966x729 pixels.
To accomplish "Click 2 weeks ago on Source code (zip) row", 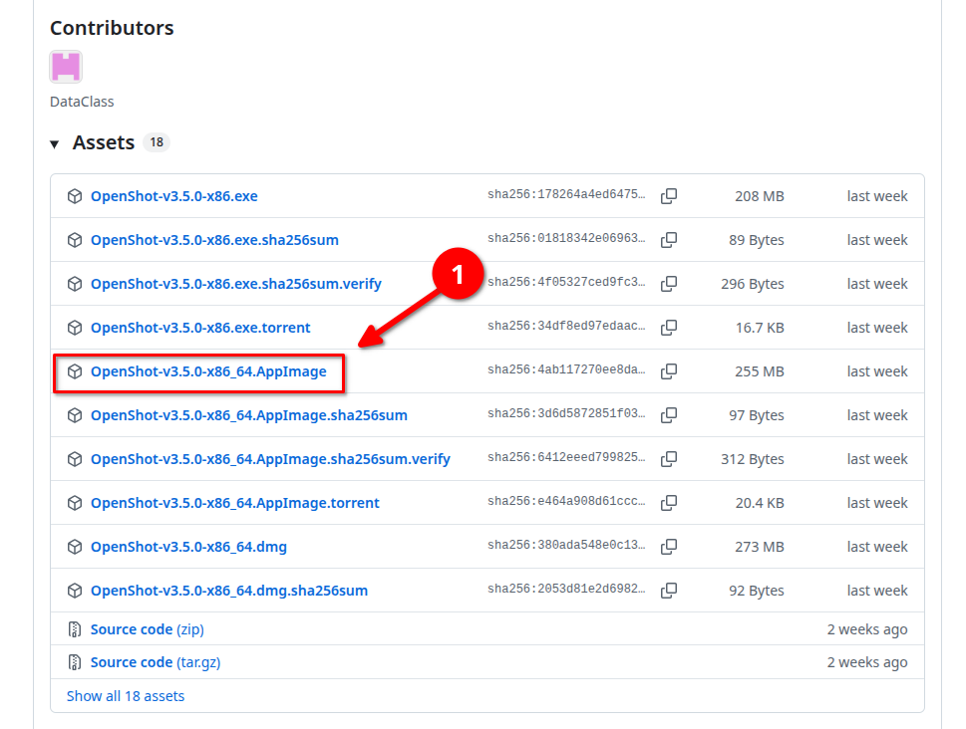I will click(867, 629).
